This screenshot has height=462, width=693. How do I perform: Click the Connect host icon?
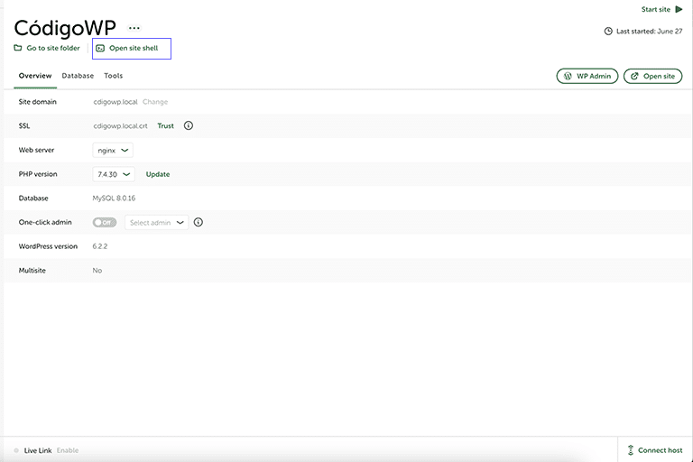631,450
